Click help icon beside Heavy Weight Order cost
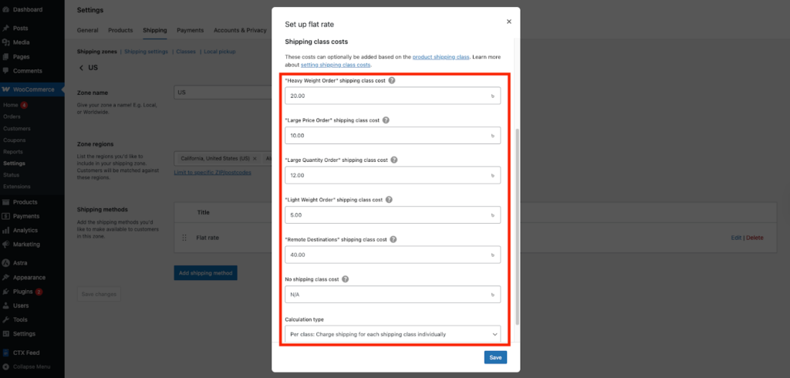 (x=392, y=80)
